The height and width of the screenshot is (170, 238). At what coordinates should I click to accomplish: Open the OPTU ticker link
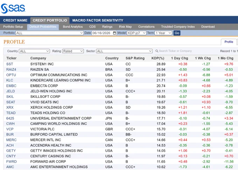11,75
